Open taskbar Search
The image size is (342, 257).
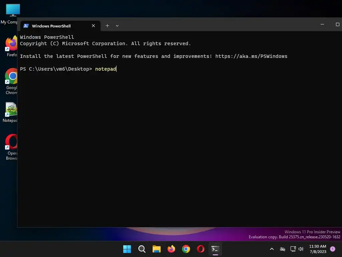tap(142, 249)
